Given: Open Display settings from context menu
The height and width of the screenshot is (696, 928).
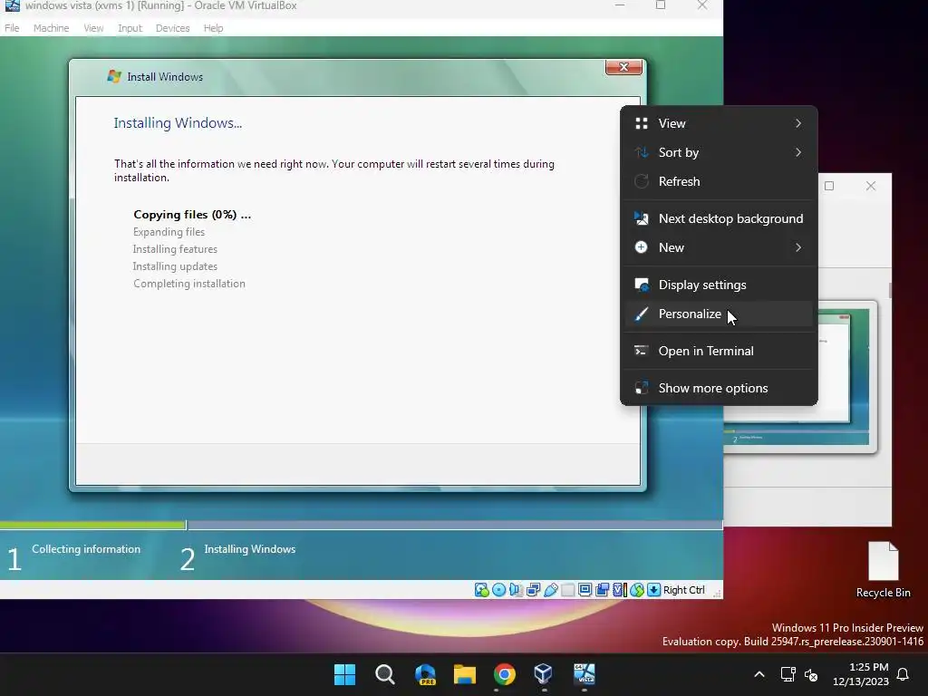Looking at the screenshot, I should [x=719, y=285].
